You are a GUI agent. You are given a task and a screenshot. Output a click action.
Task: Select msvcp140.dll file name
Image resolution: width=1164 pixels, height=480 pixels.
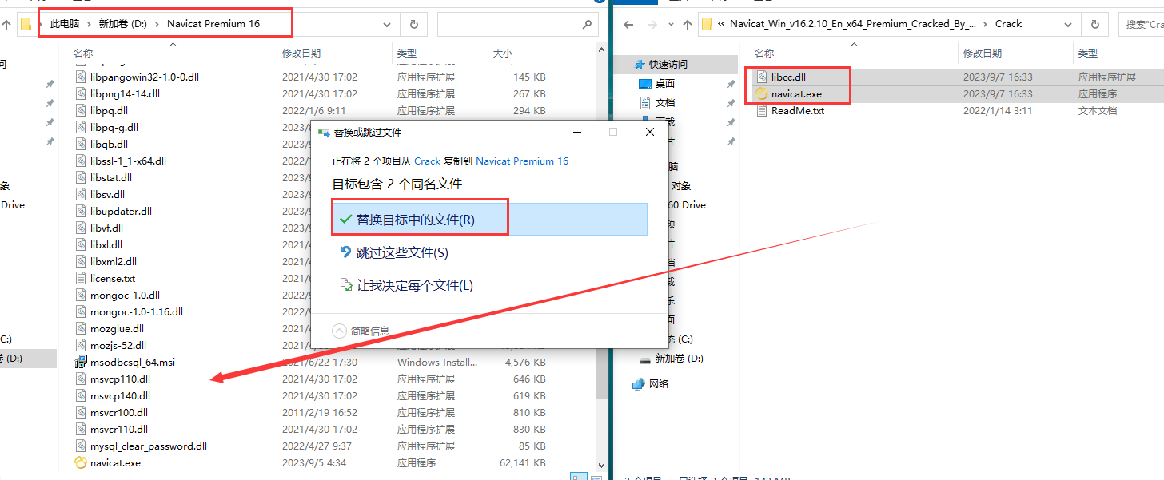[120, 395]
